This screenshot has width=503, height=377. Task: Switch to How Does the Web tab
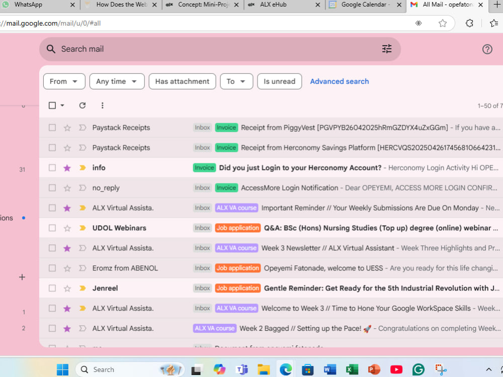(x=120, y=5)
